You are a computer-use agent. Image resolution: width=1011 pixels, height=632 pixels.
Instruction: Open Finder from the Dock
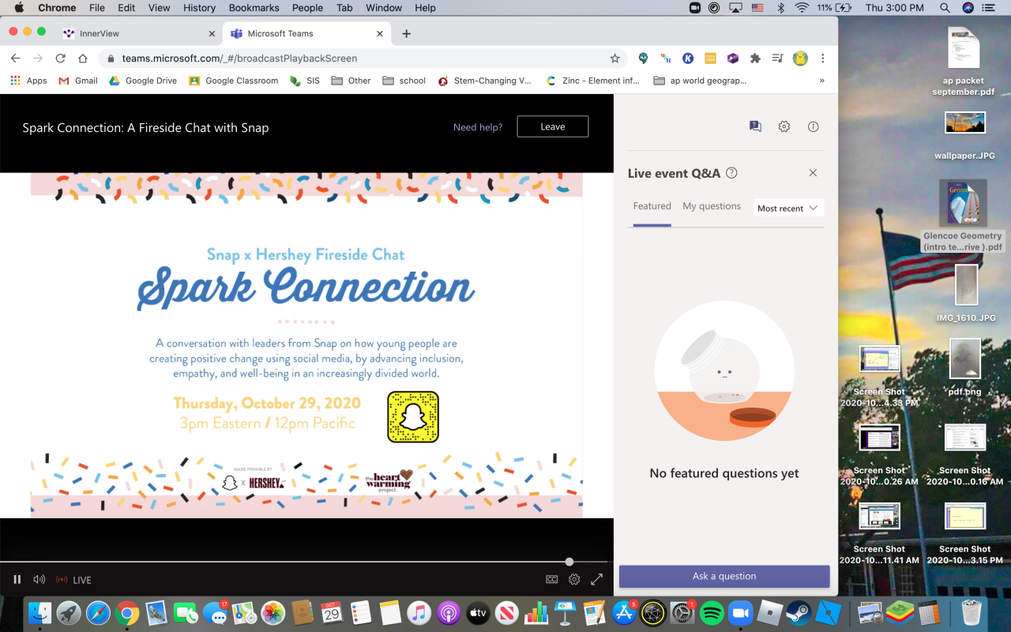coord(39,613)
